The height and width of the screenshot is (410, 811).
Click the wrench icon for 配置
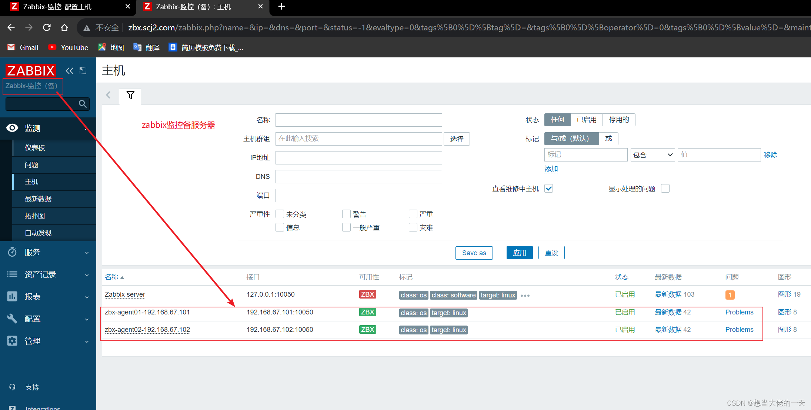click(x=12, y=319)
